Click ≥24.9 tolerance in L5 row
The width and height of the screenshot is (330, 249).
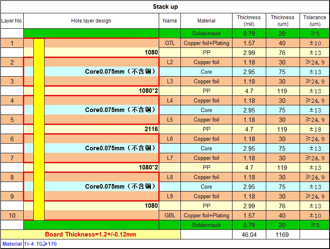(315, 120)
